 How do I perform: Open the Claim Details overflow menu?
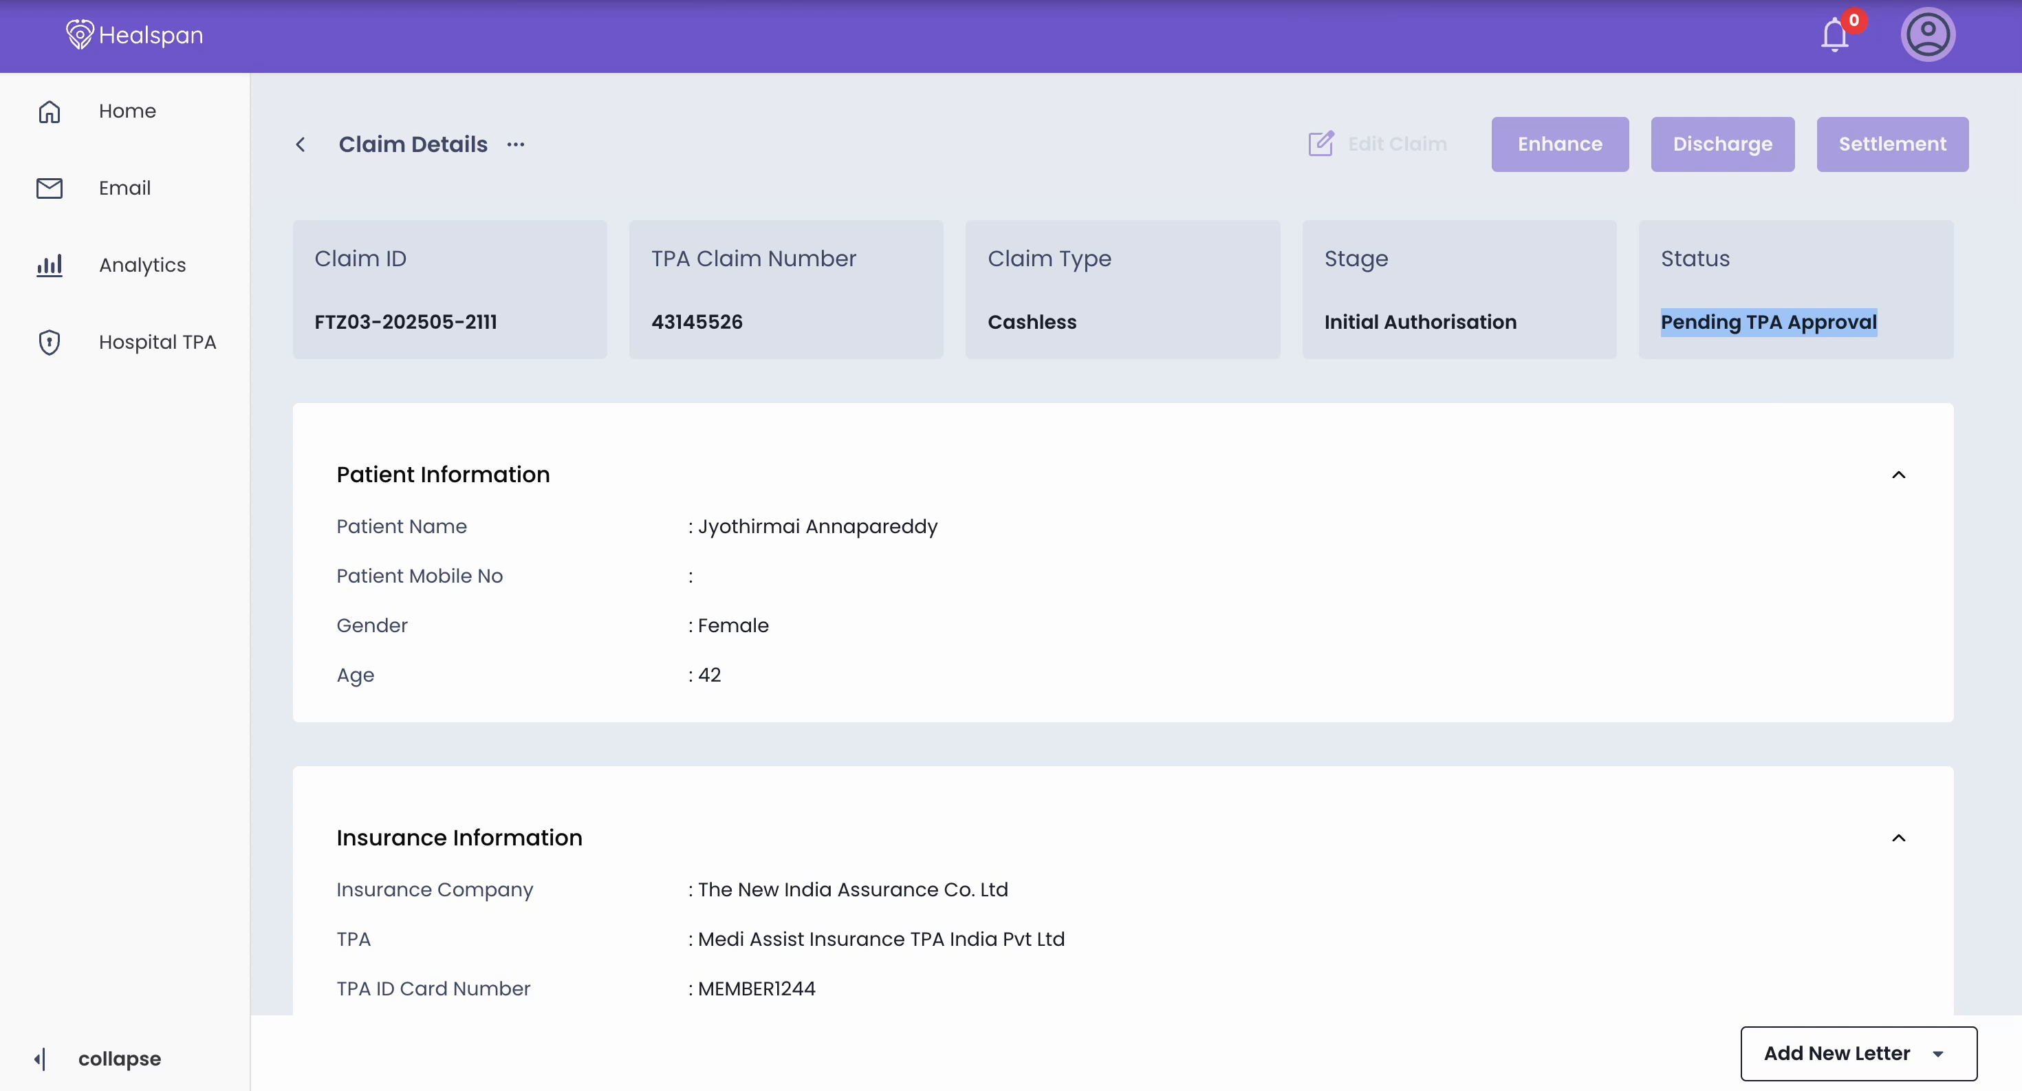[516, 144]
